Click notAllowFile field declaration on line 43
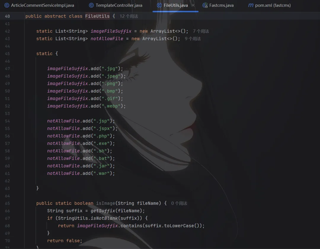Image resolution: width=320 pixels, height=249 pixels. pyautogui.click(x=107, y=39)
